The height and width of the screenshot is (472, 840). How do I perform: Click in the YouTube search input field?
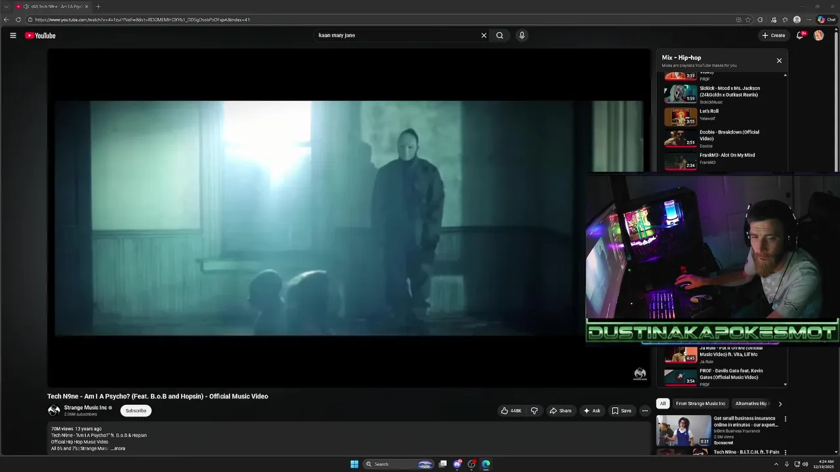[397, 35]
